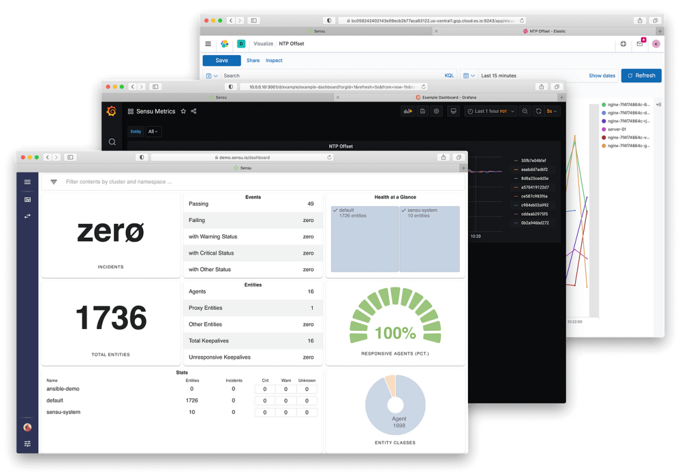Toggle Kibana legend panel icon
This screenshot has width=684, height=476.
point(659,105)
